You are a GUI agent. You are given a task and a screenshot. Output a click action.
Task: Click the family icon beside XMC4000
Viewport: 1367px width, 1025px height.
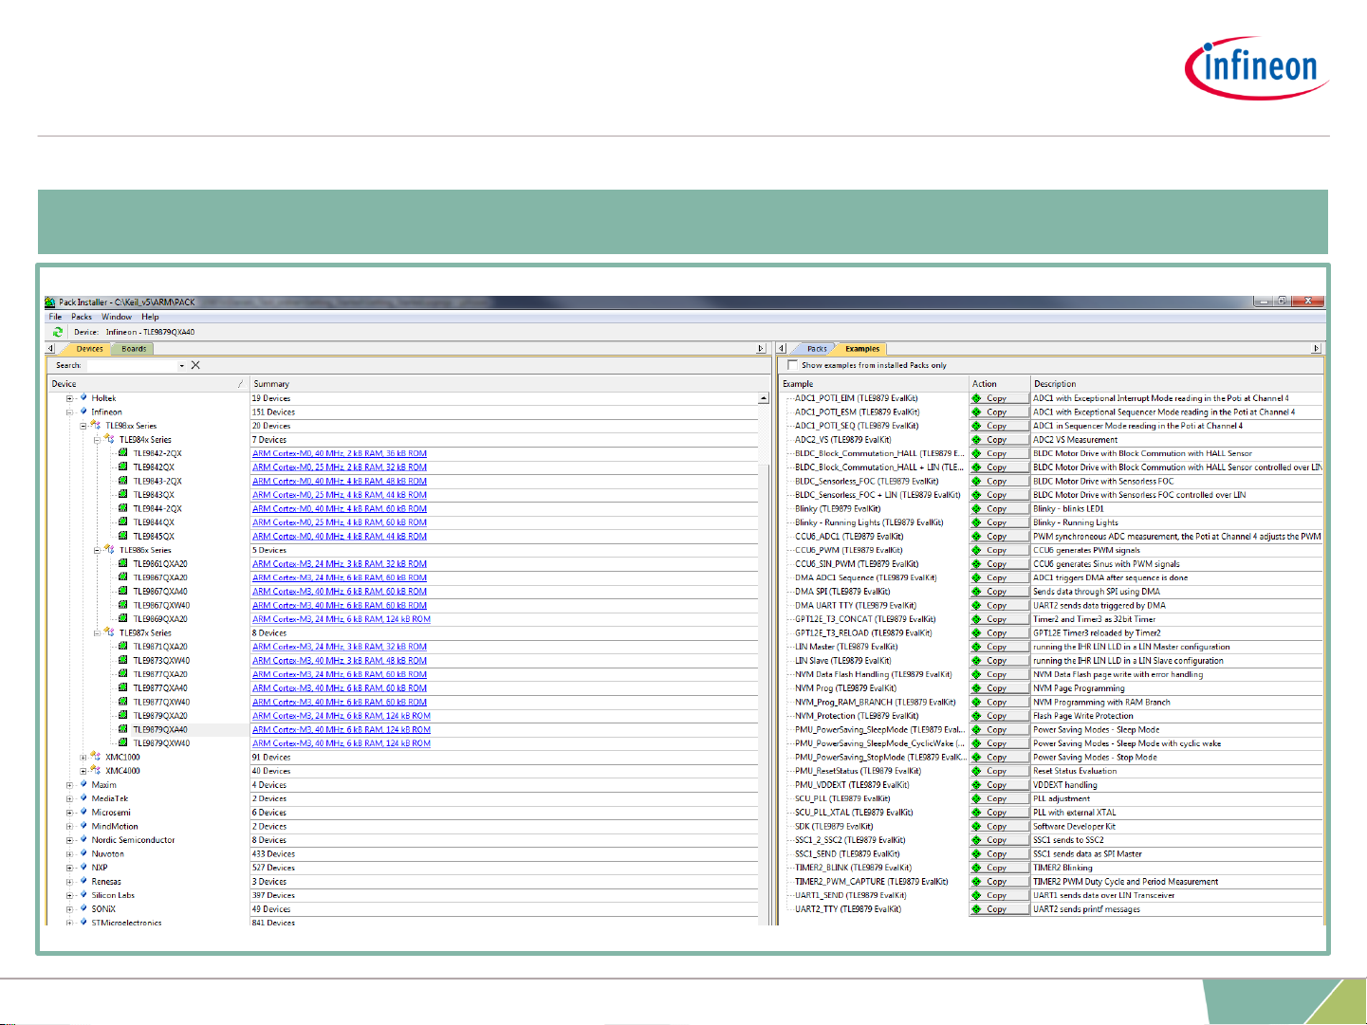click(x=96, y=770)
